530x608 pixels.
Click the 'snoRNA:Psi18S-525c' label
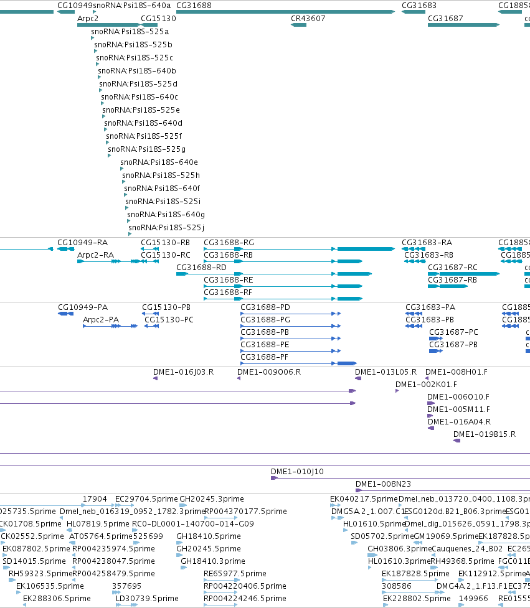click(x=135, y=58)
